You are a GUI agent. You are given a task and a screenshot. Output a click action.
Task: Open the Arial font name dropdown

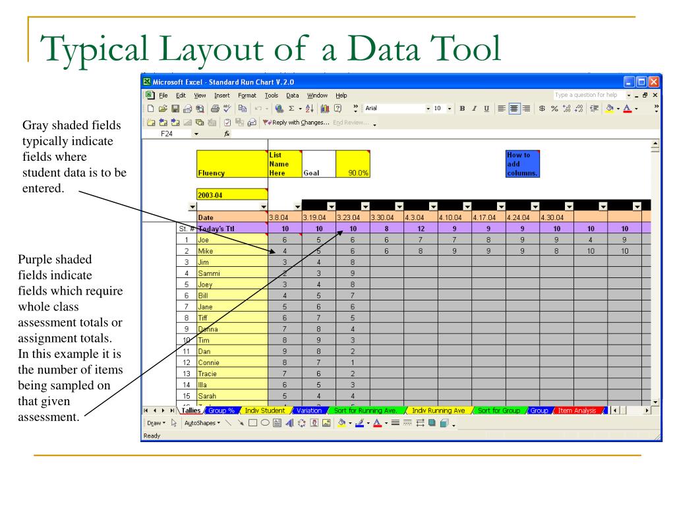pyautogui.click(x=428, y=109)
